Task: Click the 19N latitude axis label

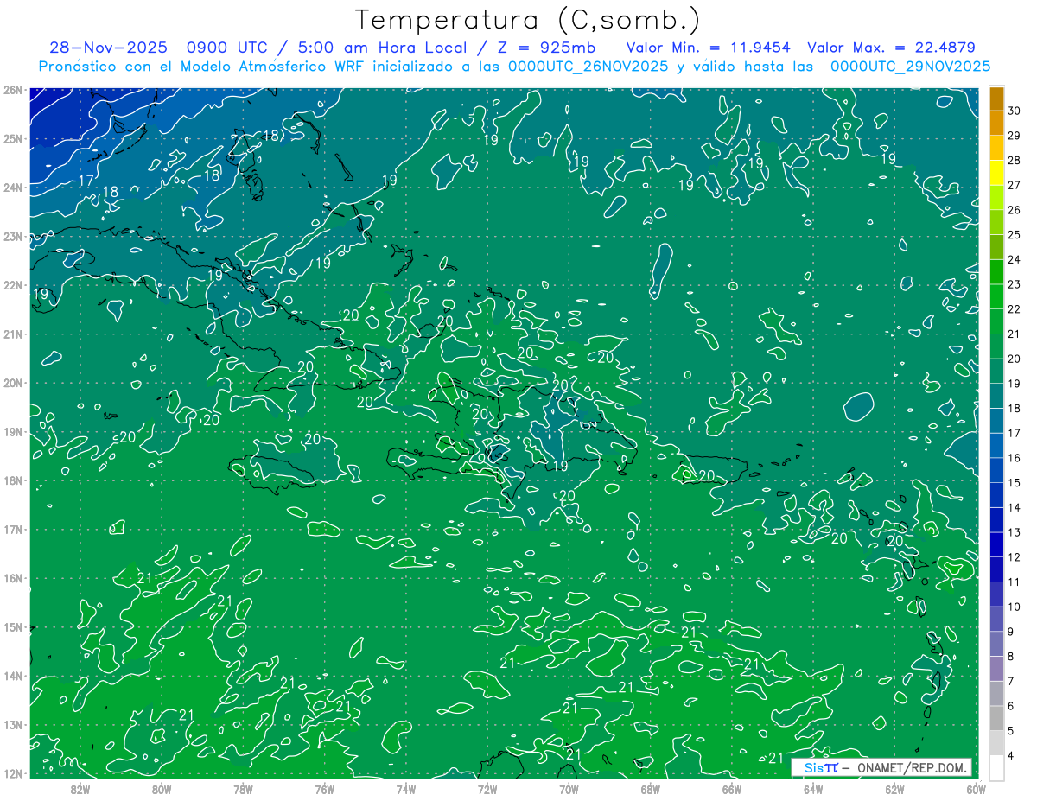Action: pos(12,432)
